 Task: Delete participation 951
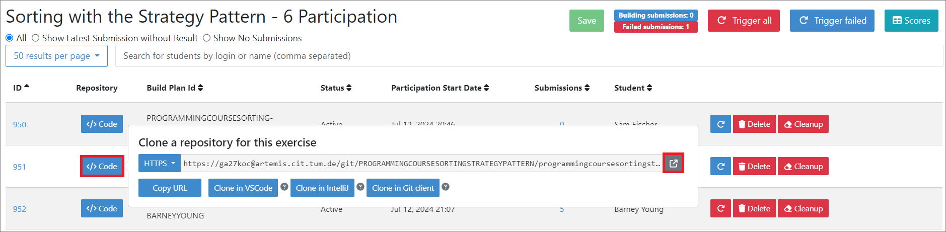point(754,167)
